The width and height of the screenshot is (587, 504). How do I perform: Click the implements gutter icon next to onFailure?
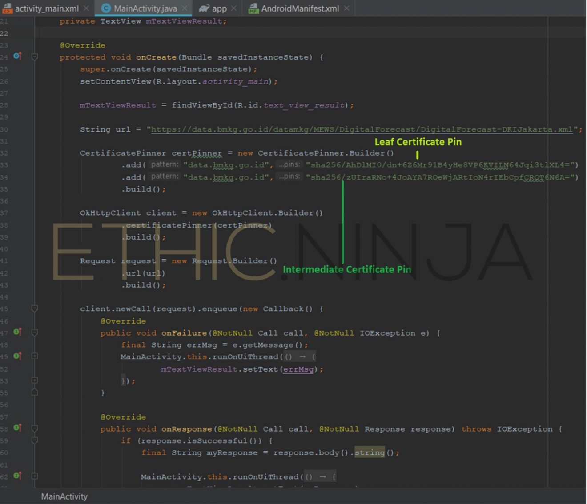17,332
